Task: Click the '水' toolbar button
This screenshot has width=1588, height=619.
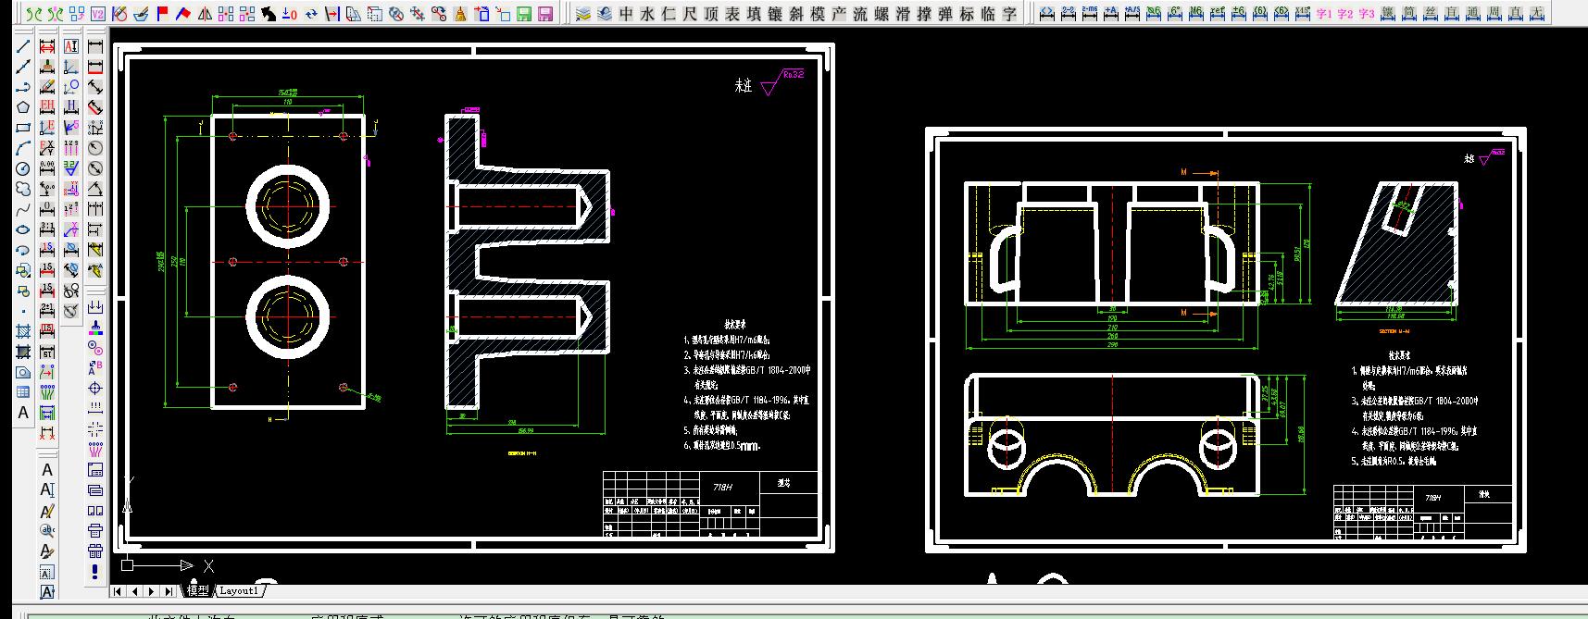Action: (647, 14)
